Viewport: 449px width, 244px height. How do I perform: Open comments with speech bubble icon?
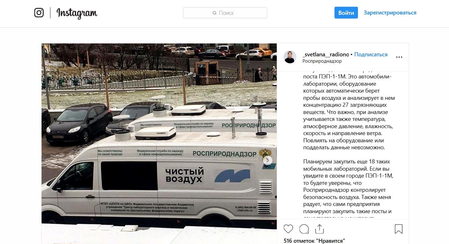pyautogui.click(x=304, y=229)
